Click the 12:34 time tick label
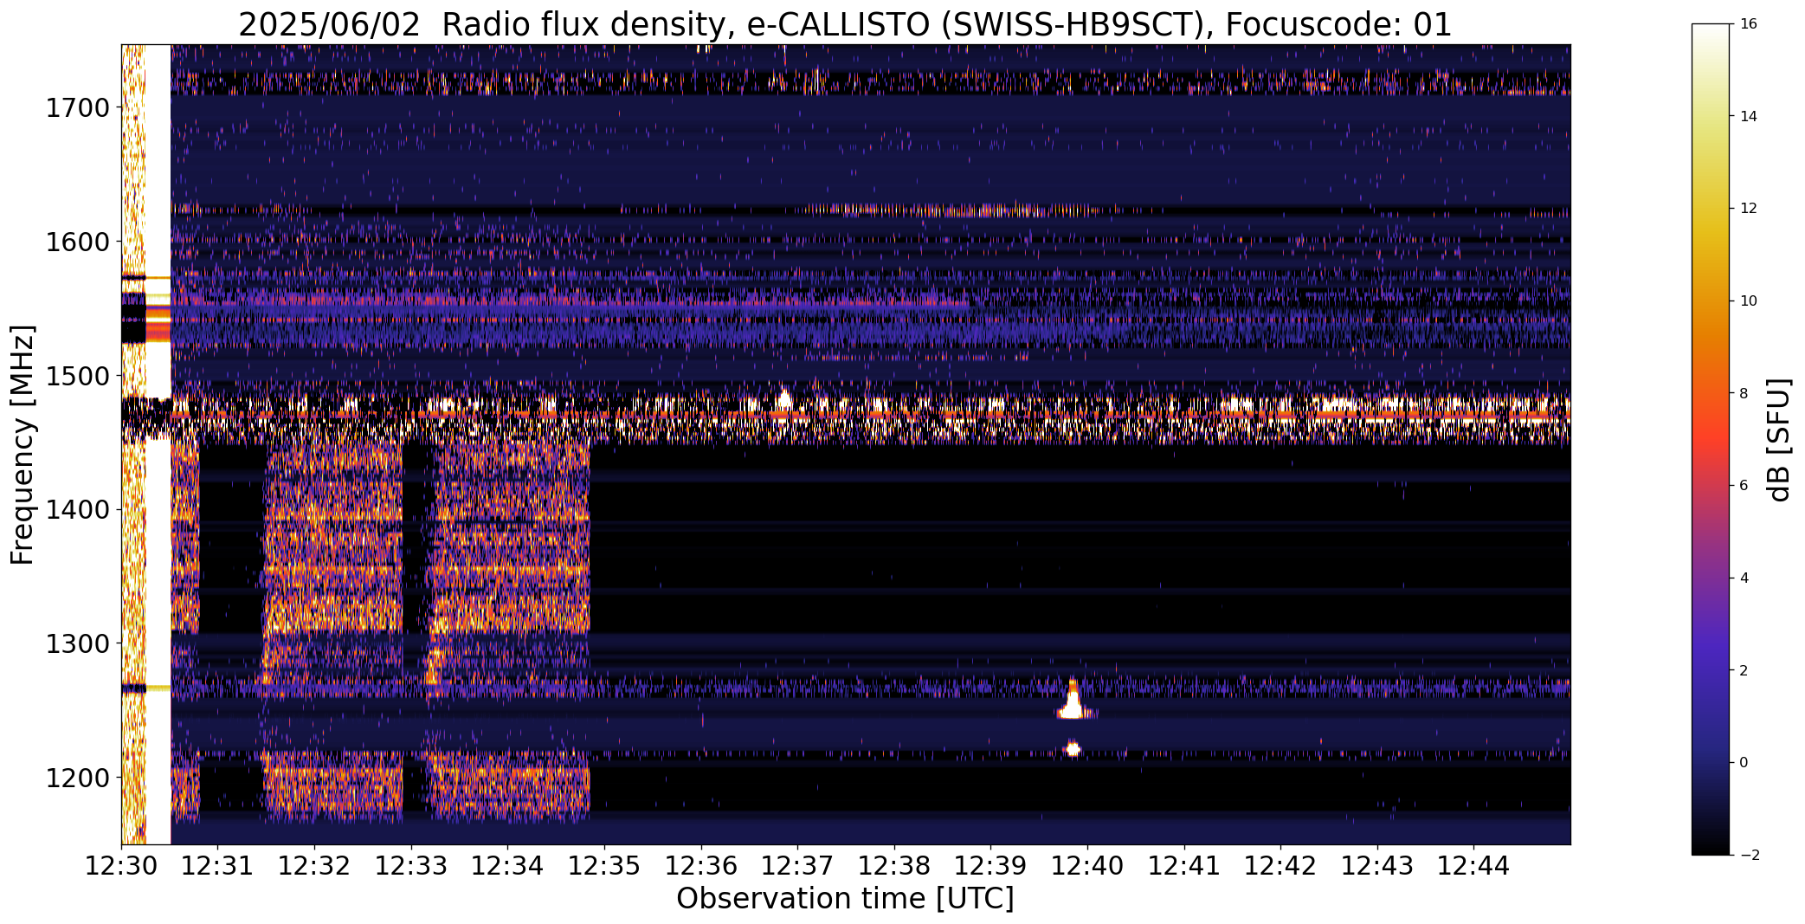 pyautogui.click(x=507, y=866)
